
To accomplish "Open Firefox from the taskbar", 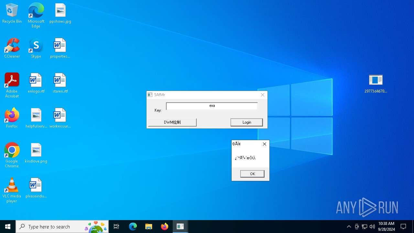I will pyautogui.click(x=165, y=227).
